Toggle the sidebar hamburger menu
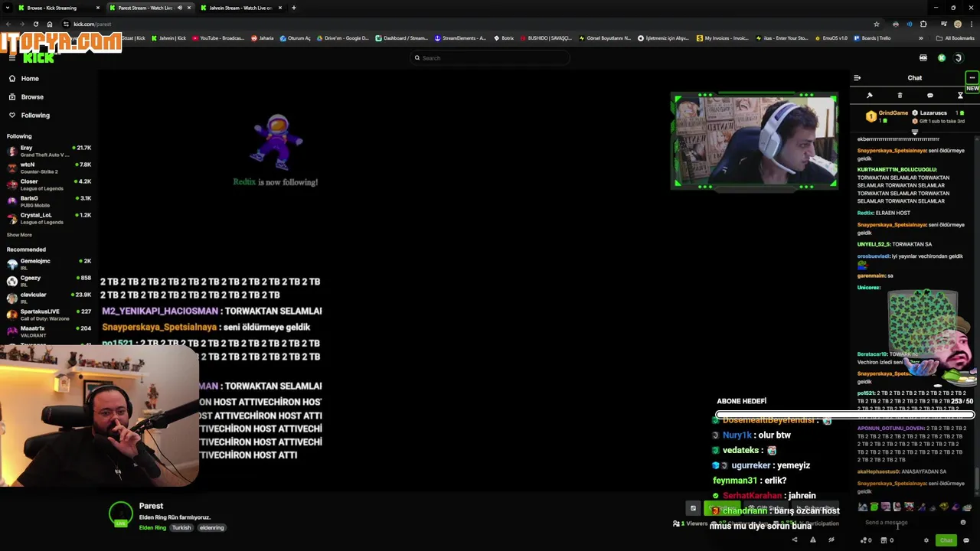Screen dimensions: 980x551 [x=11, y=58]
